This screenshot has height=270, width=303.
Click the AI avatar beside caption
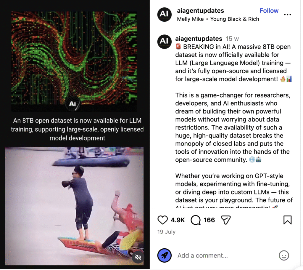point(165,41)
